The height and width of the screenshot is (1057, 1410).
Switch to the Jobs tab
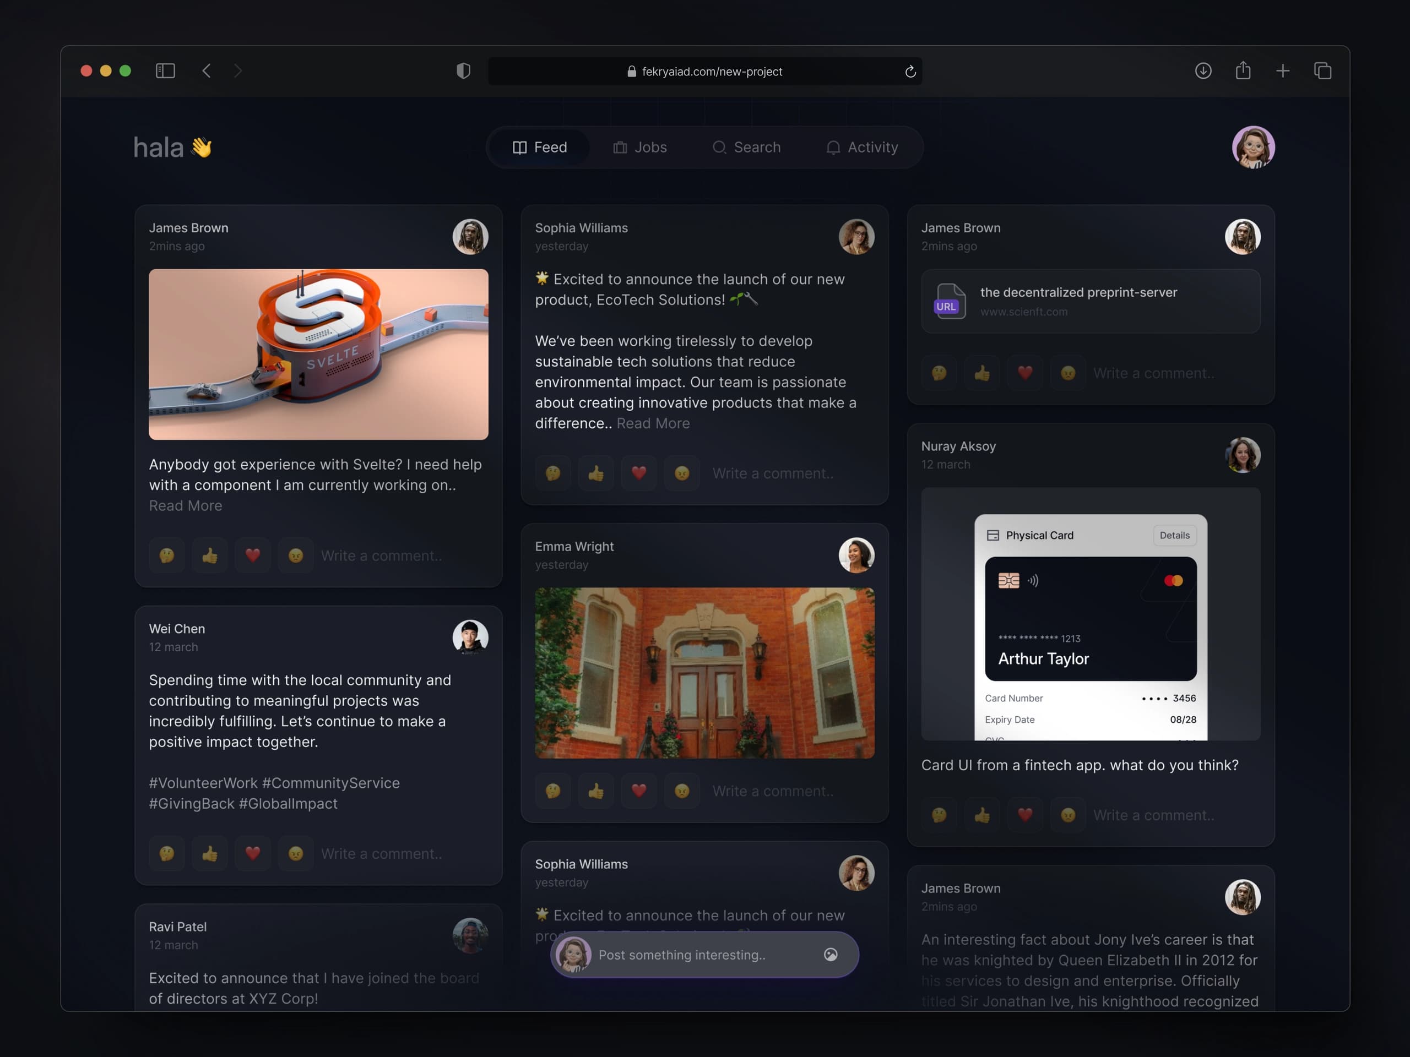point(640,147)
